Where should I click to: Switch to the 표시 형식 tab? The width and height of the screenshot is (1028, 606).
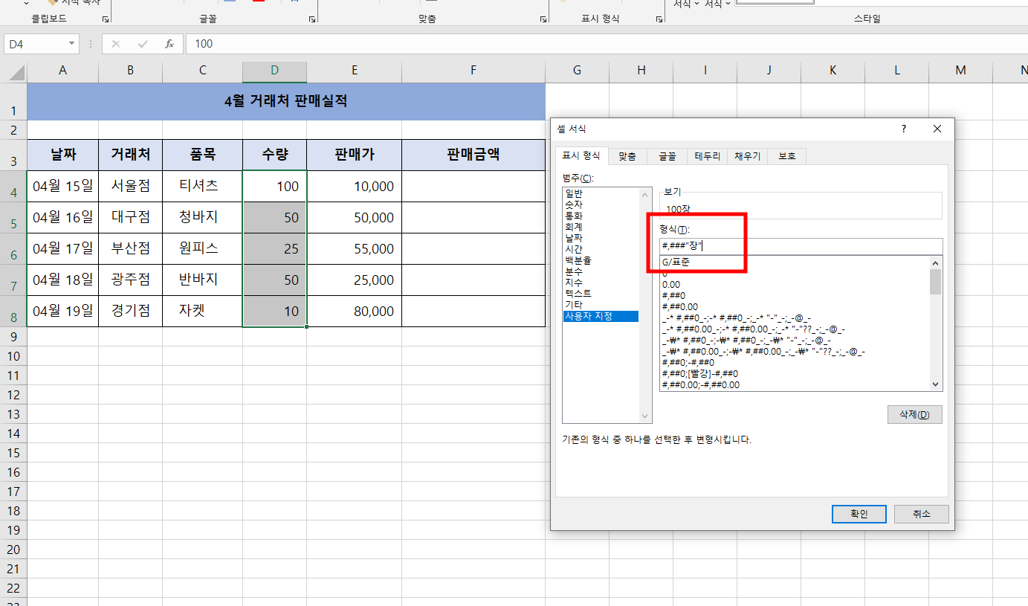581,156
